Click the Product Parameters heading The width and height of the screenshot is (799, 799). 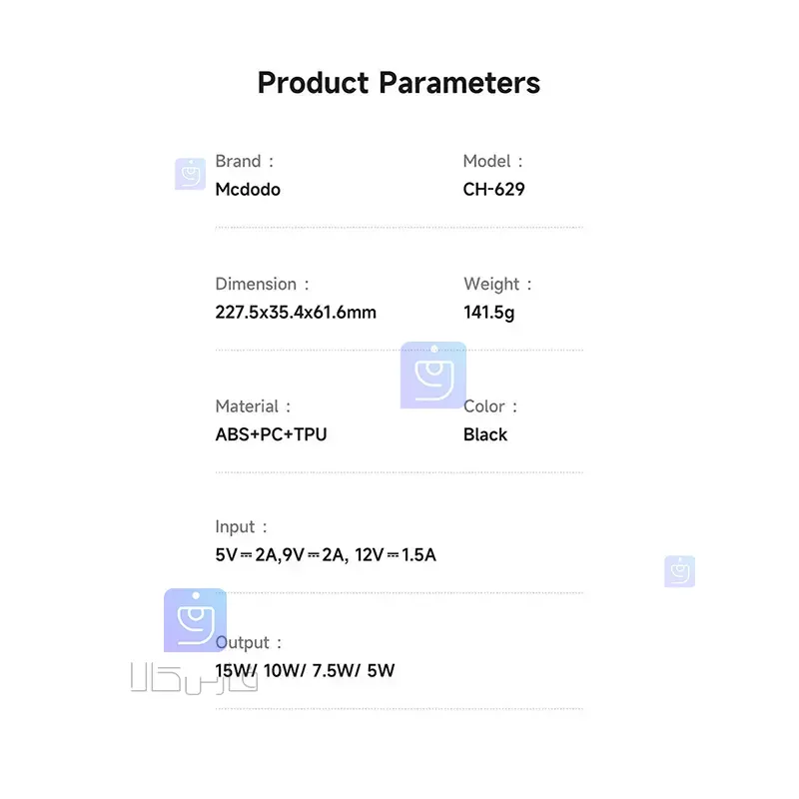pyautogui.click(x=399, y=82)
